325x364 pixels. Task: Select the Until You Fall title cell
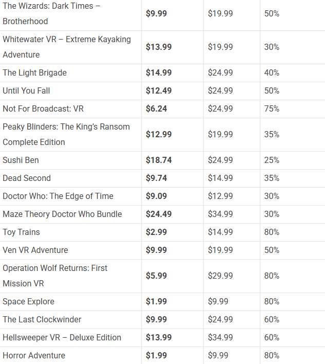pyautogui.click(x=26, y=91)
